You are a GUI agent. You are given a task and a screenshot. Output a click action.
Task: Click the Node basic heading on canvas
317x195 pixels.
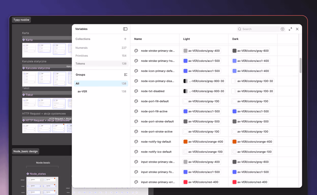(x=43, y=163)
